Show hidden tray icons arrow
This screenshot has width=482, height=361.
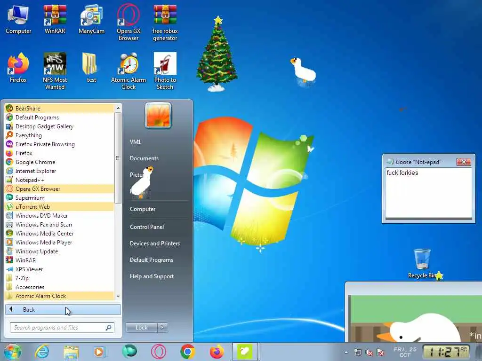point(346,353)
